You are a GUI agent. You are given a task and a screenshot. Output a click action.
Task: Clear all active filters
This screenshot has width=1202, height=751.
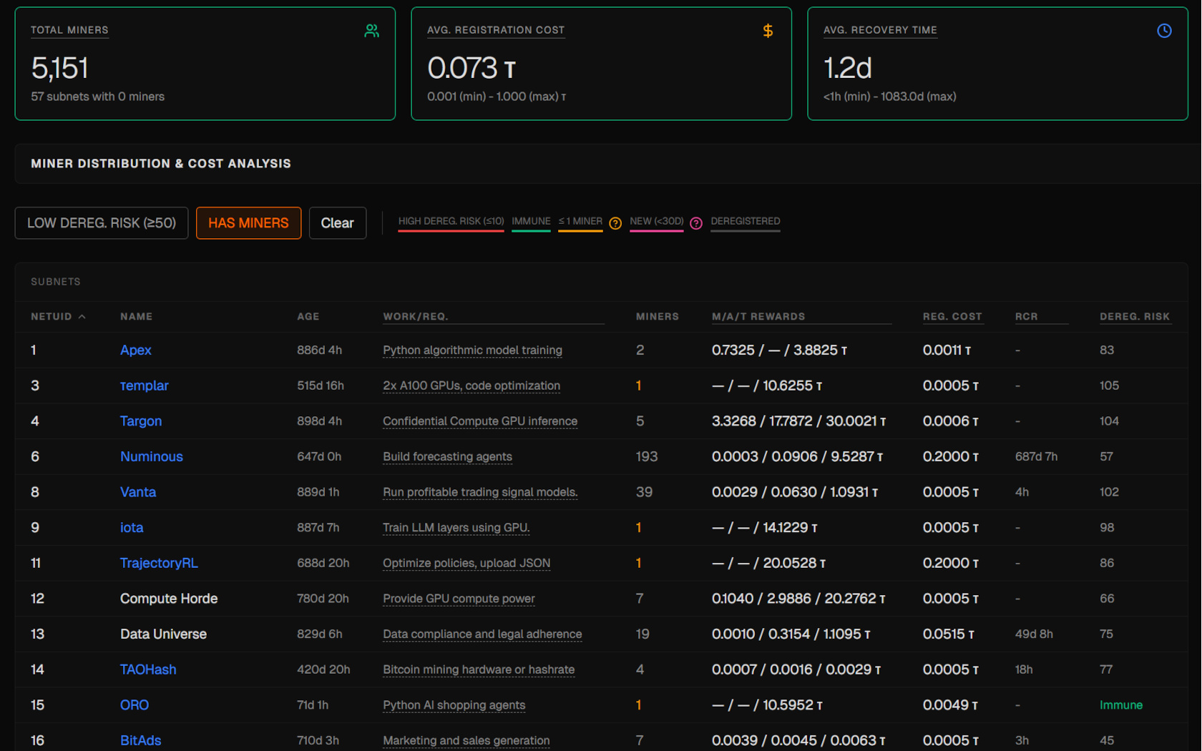coord(337,223)
